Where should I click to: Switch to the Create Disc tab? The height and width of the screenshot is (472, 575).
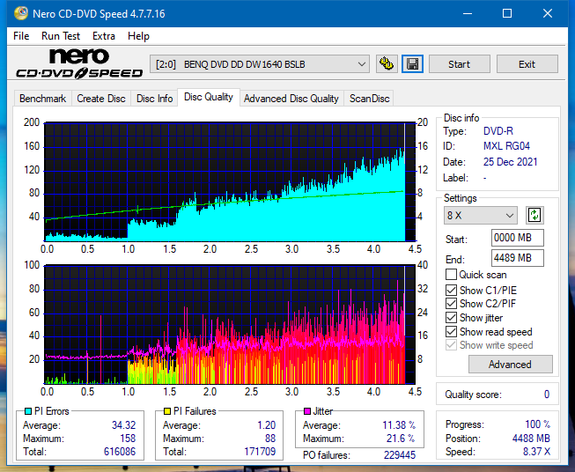coord(101,99)
